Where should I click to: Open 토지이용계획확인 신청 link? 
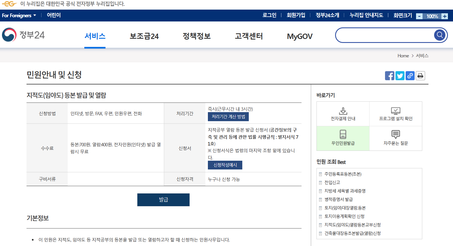pyautogui.click(x=344, y=216)
